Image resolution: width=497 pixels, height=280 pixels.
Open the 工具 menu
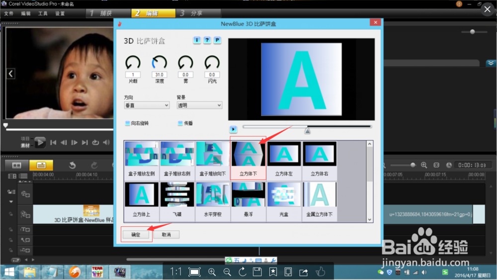click(43, 13)
